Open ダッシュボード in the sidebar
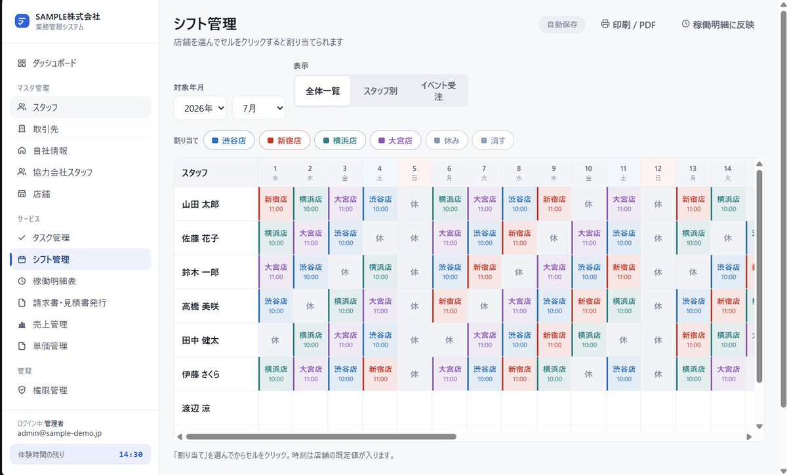The height and width of the screenshot is (475, 787). 80,63
